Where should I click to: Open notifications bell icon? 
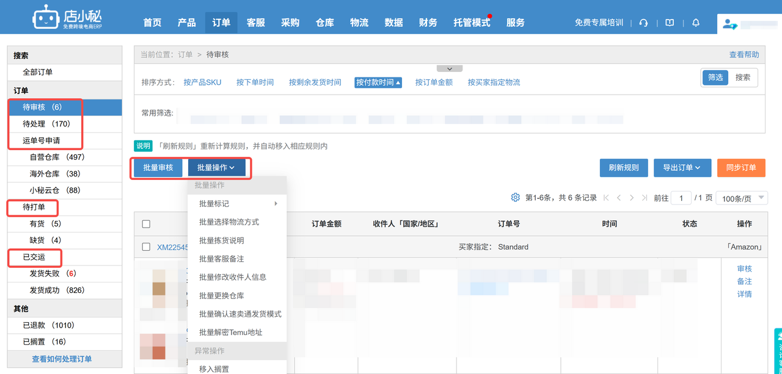coord(696,23)
